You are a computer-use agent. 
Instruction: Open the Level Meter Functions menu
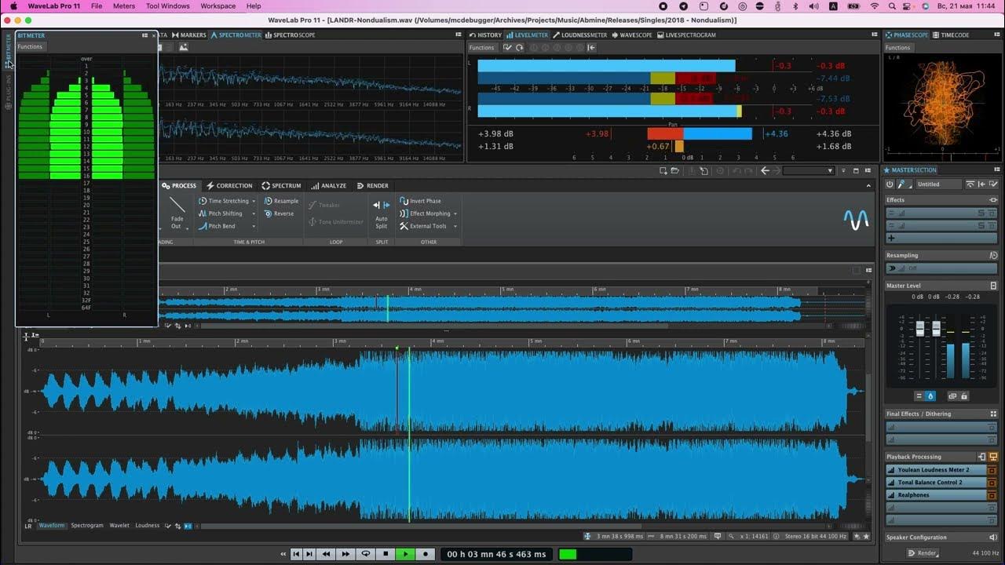click(482, 48)
